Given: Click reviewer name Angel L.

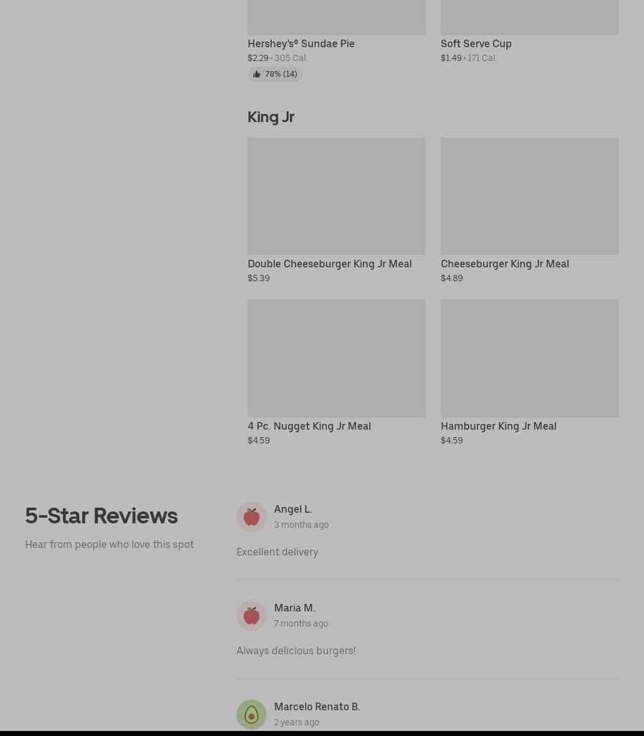Looking at the screenshot, I should (x=293, y=510).
